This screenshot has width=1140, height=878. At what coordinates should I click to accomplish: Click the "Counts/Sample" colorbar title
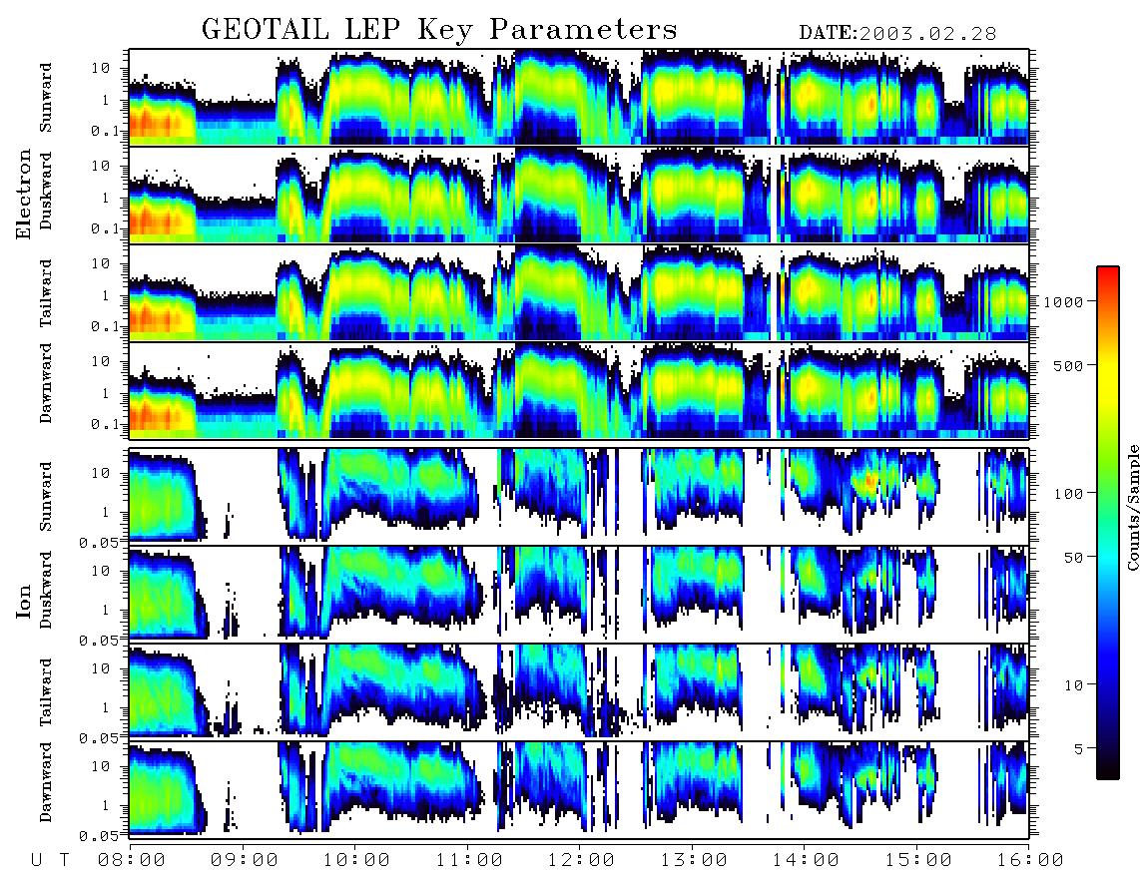(x=1132, y=508)
